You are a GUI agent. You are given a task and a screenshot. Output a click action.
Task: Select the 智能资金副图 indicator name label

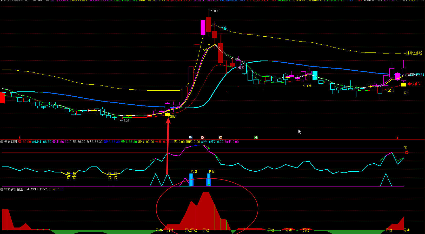pyautogui.click(x=14, y=189)
